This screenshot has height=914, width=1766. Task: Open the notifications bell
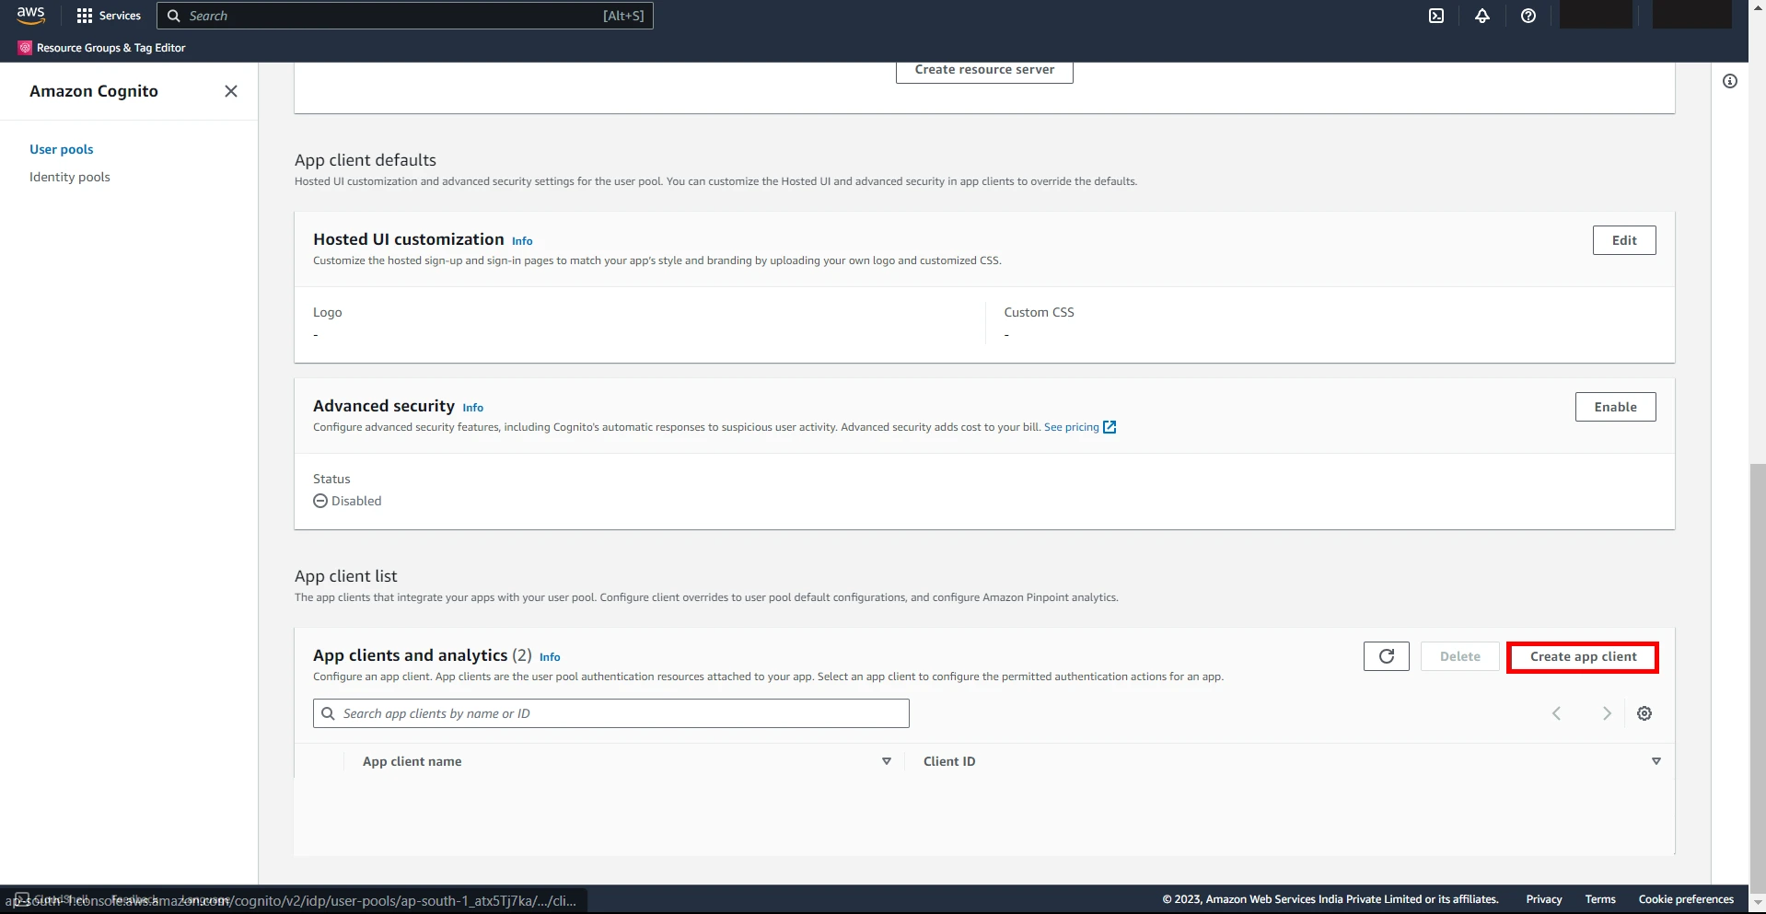(1482, 16)
